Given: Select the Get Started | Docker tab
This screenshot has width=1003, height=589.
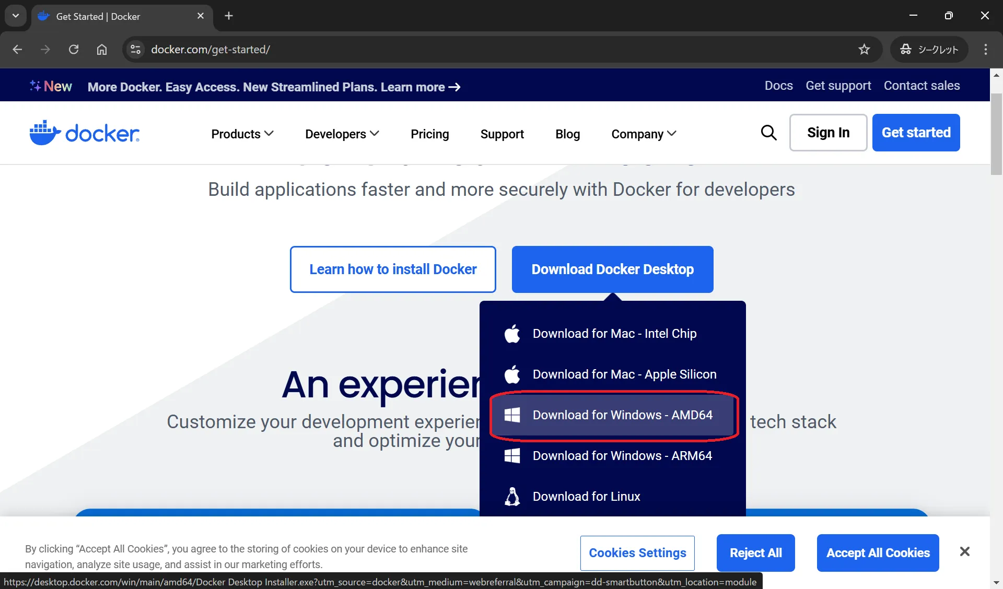Looking at the screenshot, I should (x=122, y=16).
